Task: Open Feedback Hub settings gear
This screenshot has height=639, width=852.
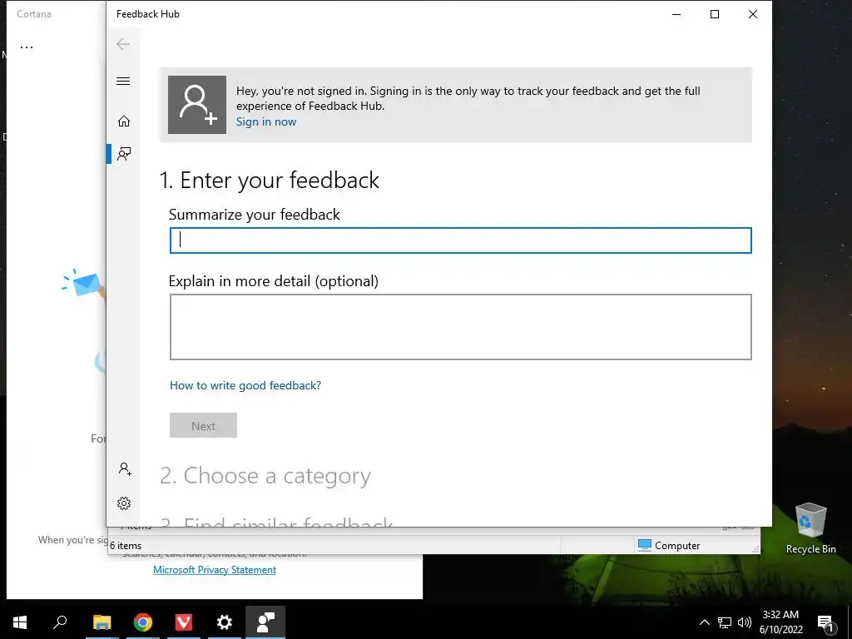Action: [x=124, y=503]
